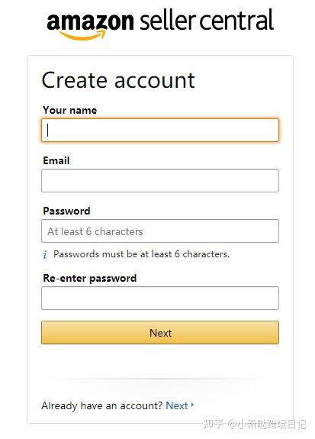Click the "Already have an account?" text
Image resolution: width=315 pixels, height=439 pixels.
(x=102, y=405)
